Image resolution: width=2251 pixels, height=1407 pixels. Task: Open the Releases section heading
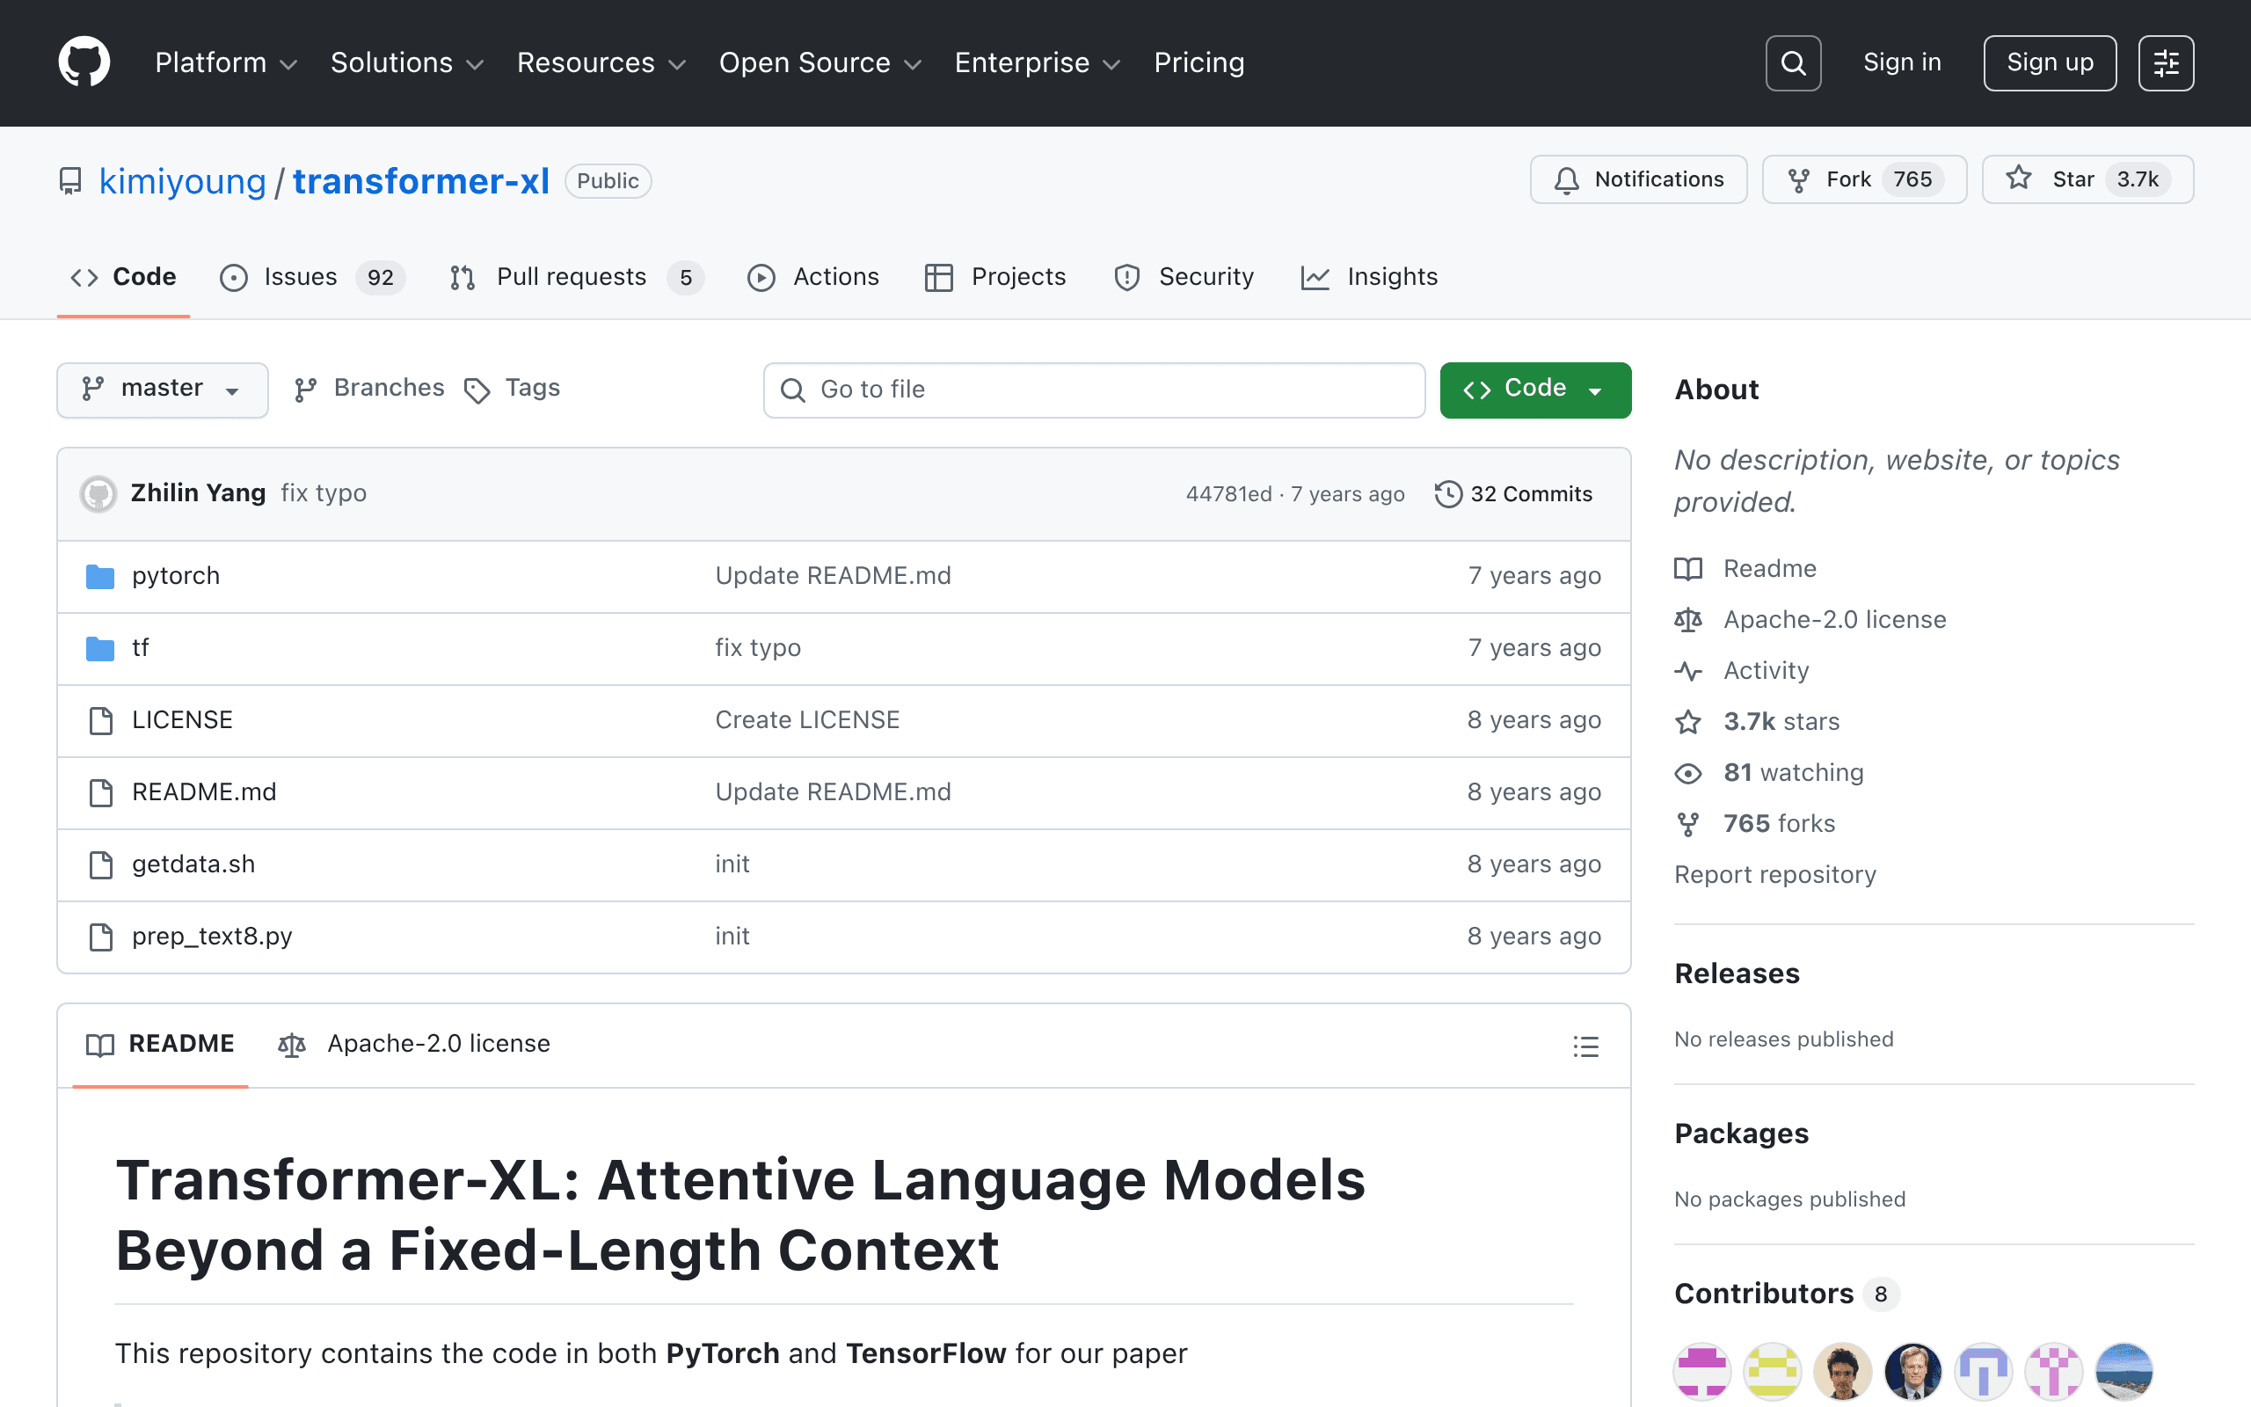point(1737,973)
